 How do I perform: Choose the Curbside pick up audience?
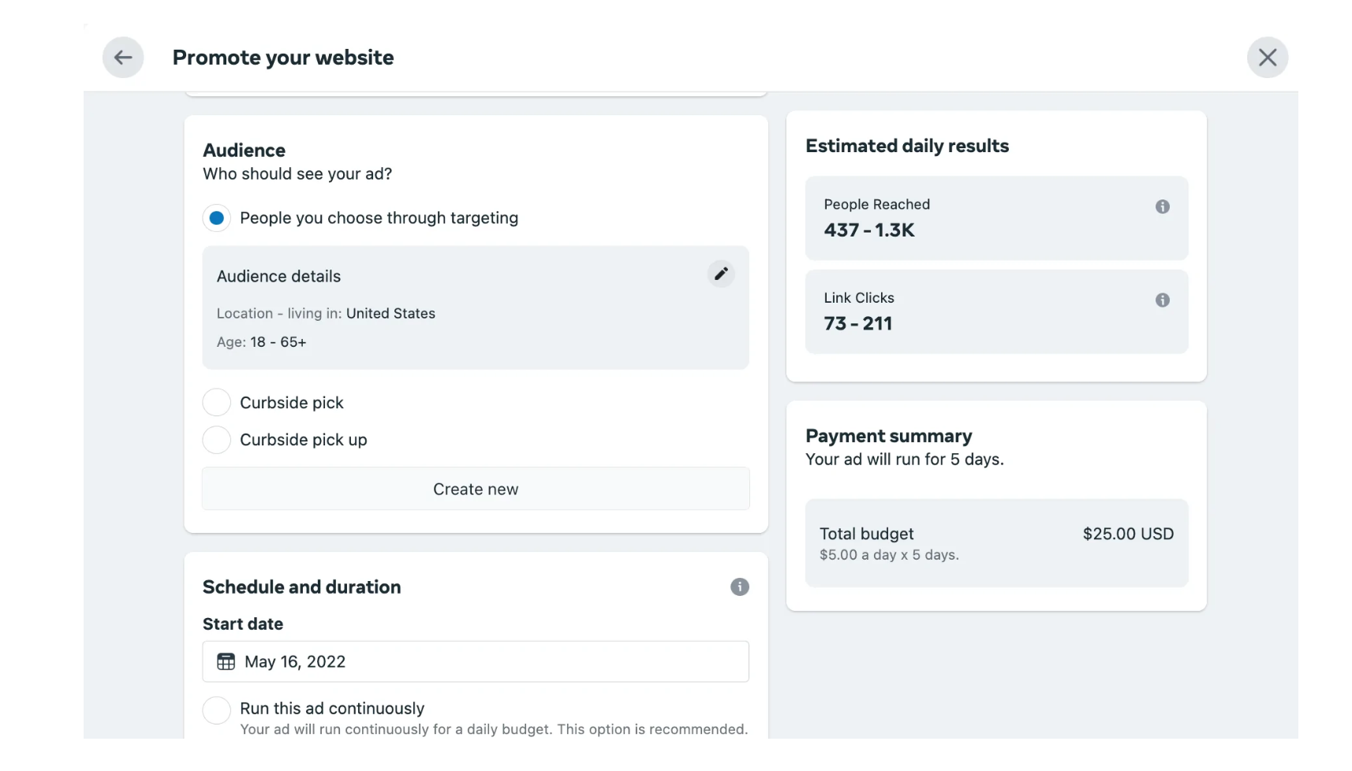(x=217, y=440)
